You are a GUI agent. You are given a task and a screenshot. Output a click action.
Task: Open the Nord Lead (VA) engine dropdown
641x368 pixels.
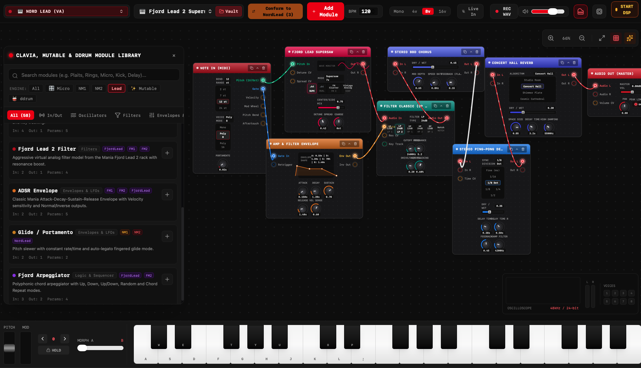coord(66,11)
